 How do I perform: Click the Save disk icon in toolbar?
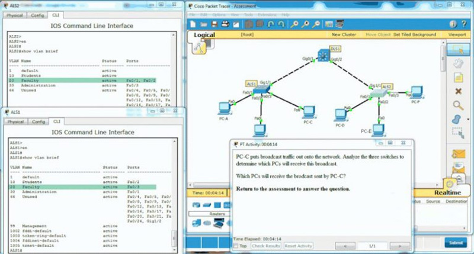point(214,24)
